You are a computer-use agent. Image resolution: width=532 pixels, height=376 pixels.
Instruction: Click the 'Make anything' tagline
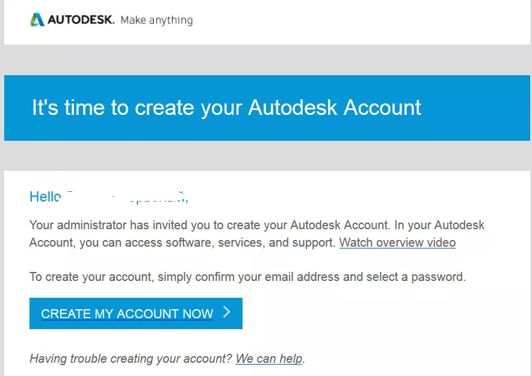pos(156,20)
